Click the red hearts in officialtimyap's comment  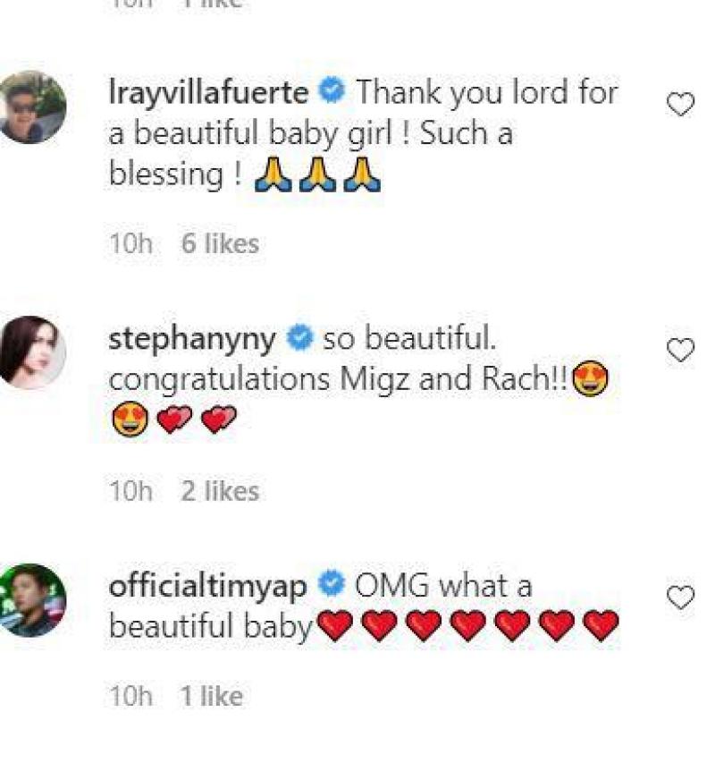467,626
